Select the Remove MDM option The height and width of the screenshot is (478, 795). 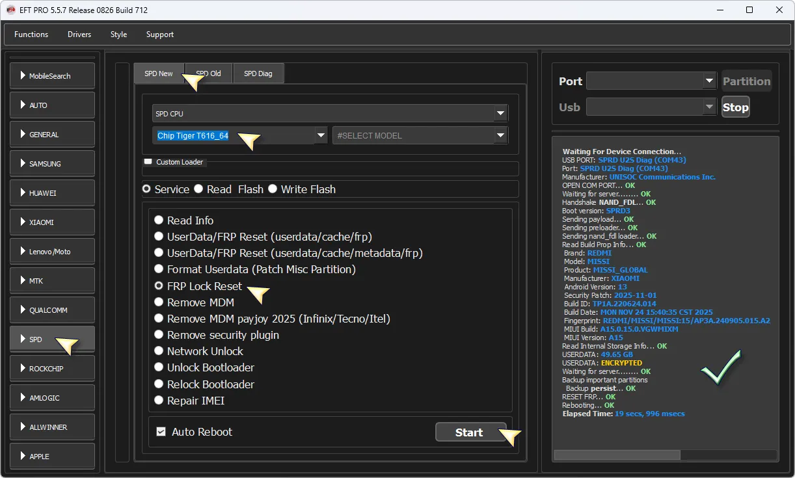click(159, 302)
